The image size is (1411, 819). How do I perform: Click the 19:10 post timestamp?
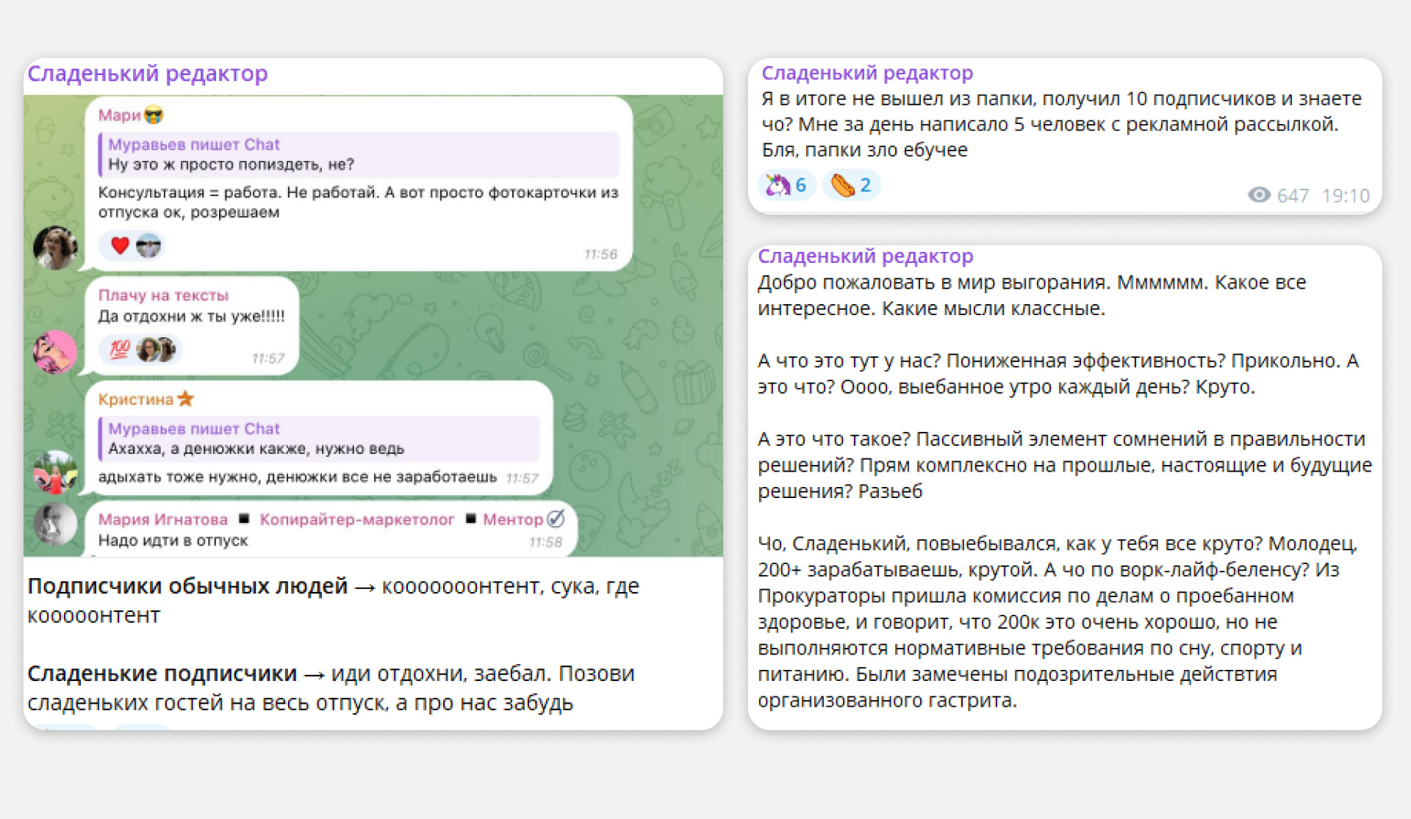point(1346,195)
